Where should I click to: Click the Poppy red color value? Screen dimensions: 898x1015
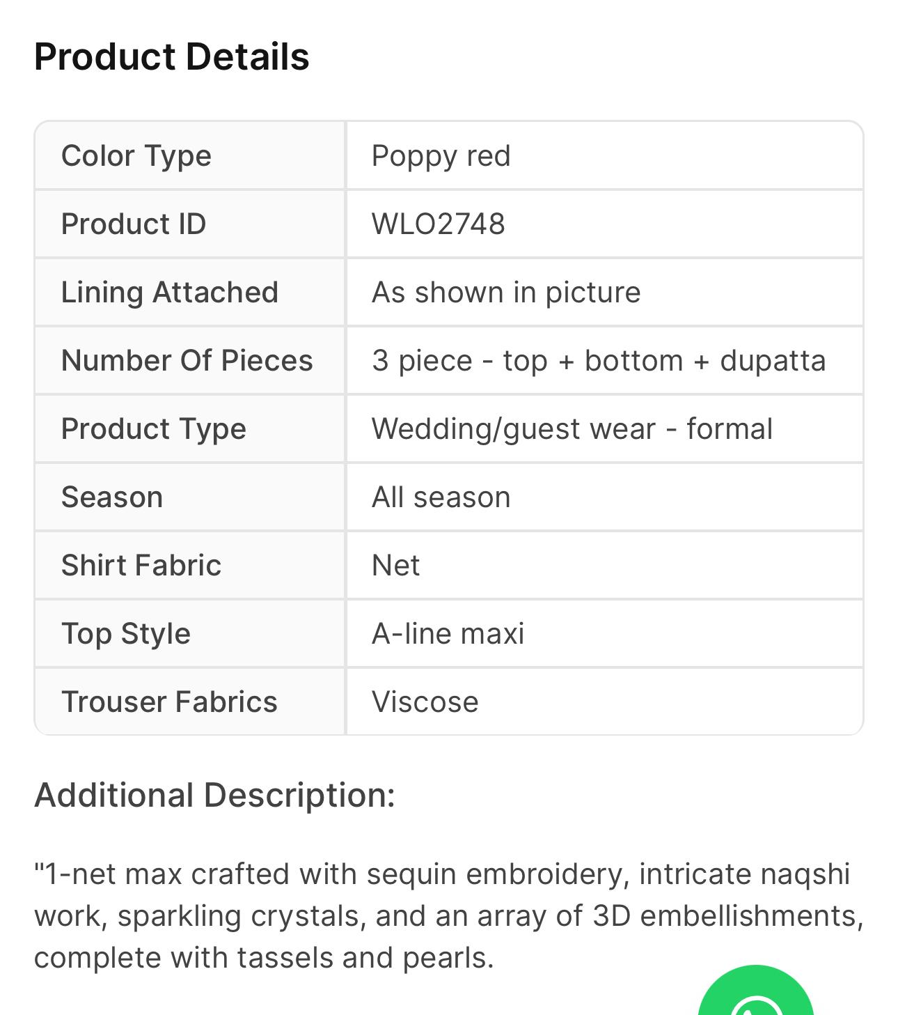point(441,155)
